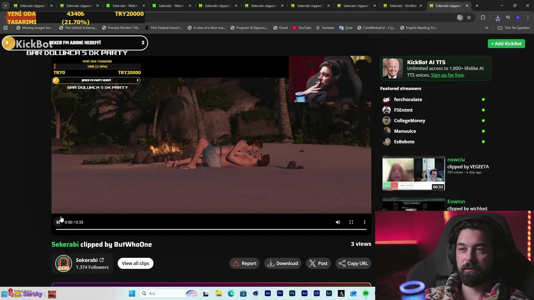Image resolution: width=534 pixels, height=300 pixels.
Task: Open the Gmail bookmark
Action: click(280, 28)
